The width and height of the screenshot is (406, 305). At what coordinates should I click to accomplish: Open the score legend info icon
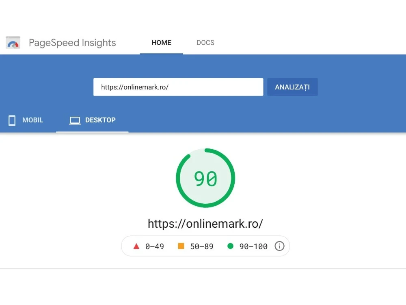click(279, 246)
